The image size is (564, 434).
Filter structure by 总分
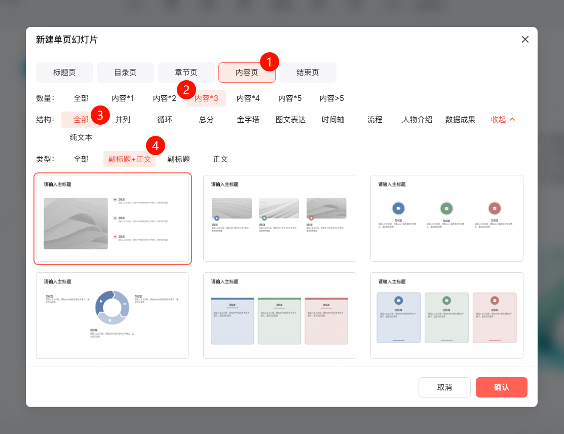[x=206, y=120]
